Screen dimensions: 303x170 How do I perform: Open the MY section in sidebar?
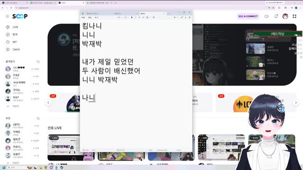(x=11, y=42)
